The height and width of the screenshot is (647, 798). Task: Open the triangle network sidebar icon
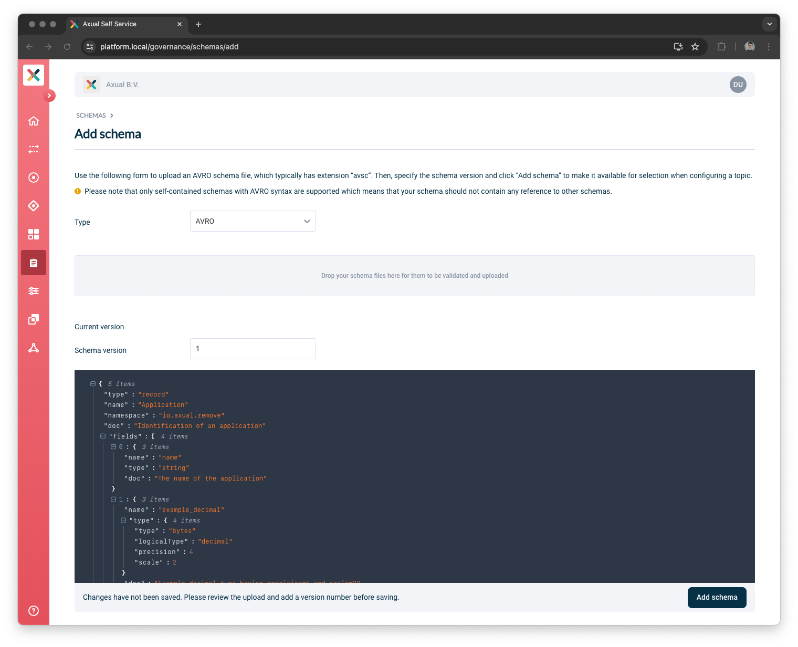click(x=34, y=348)
